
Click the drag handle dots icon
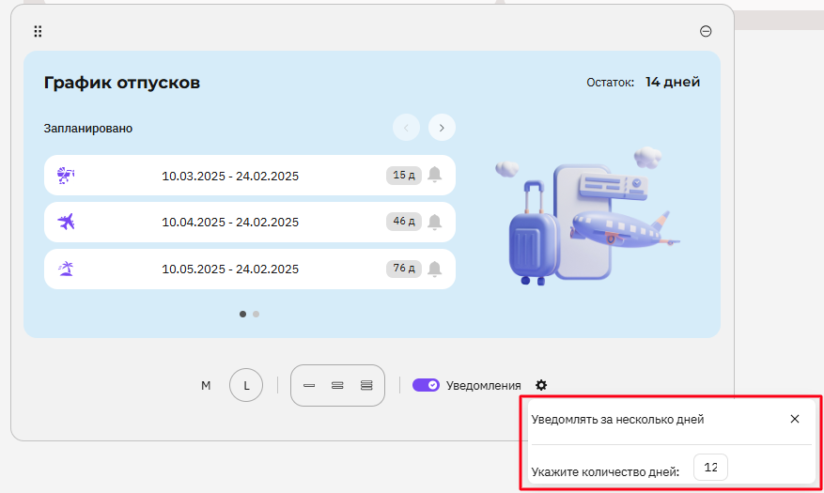[38, 32]
